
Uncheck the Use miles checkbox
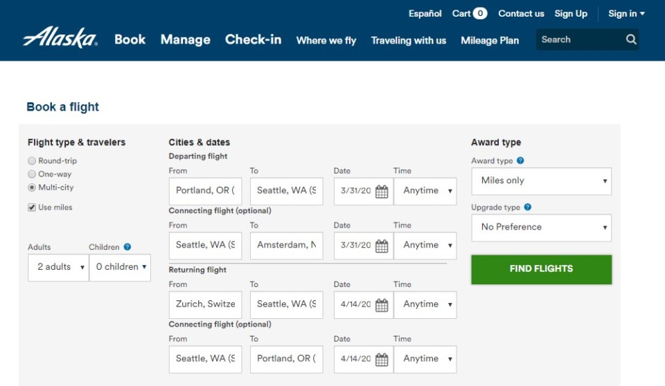[x=32, y=208]
